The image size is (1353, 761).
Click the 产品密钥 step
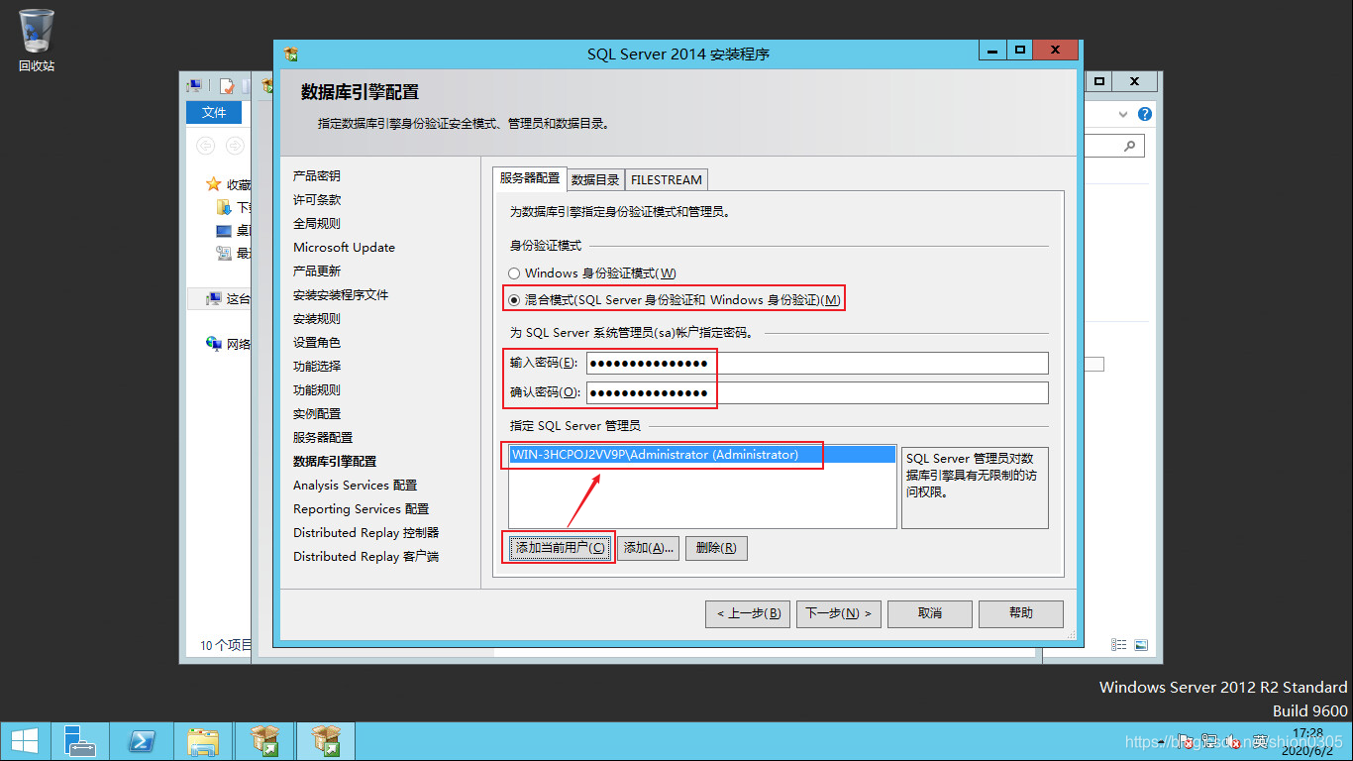pos(317,176)
